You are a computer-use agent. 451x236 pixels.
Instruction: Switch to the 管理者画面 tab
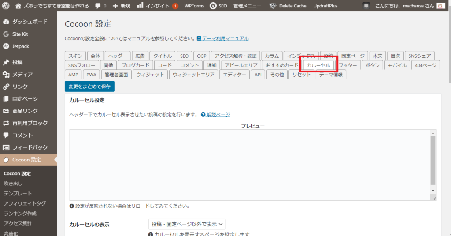click(x=116, y=75)
